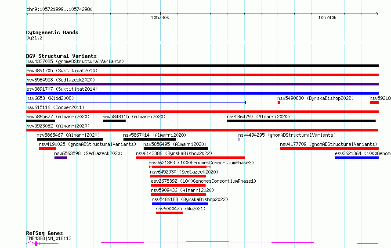Screen dimensions: 391x248
Task: Click the red nsv5909436 variant bar
Action: 178,195
